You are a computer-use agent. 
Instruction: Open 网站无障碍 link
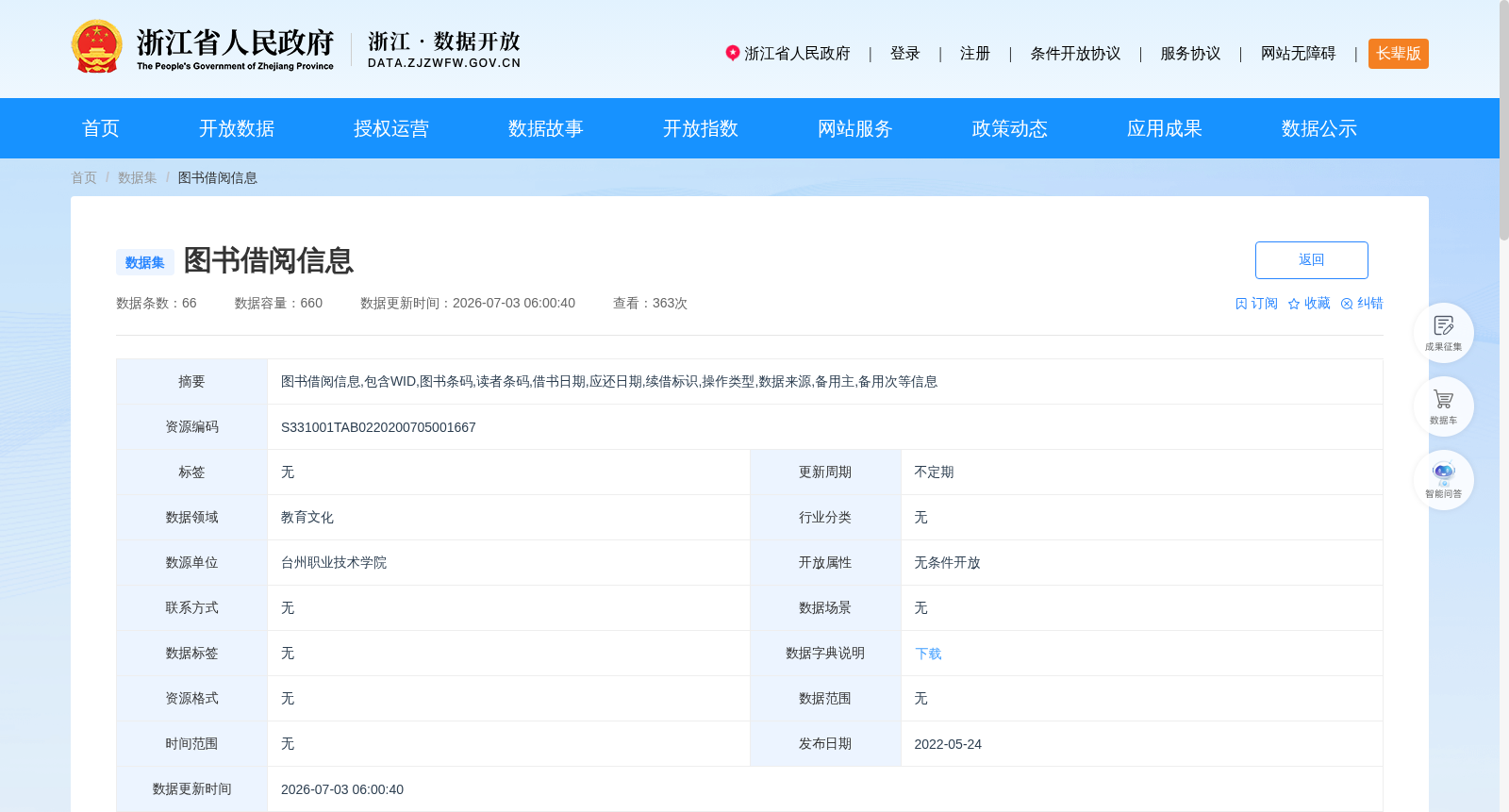click(1298, 54)
